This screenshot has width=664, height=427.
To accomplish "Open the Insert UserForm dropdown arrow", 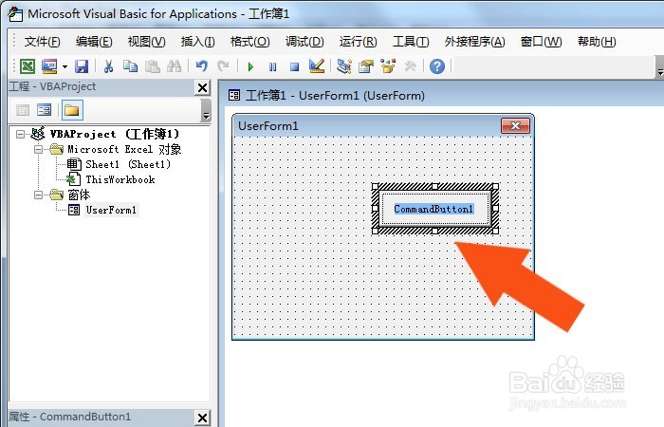I will 65,66.
